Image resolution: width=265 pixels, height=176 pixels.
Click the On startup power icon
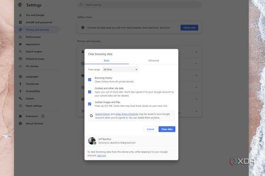tap(20, 66)
